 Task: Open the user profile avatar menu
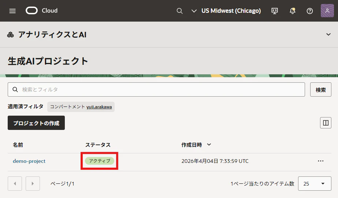[327, 11]
